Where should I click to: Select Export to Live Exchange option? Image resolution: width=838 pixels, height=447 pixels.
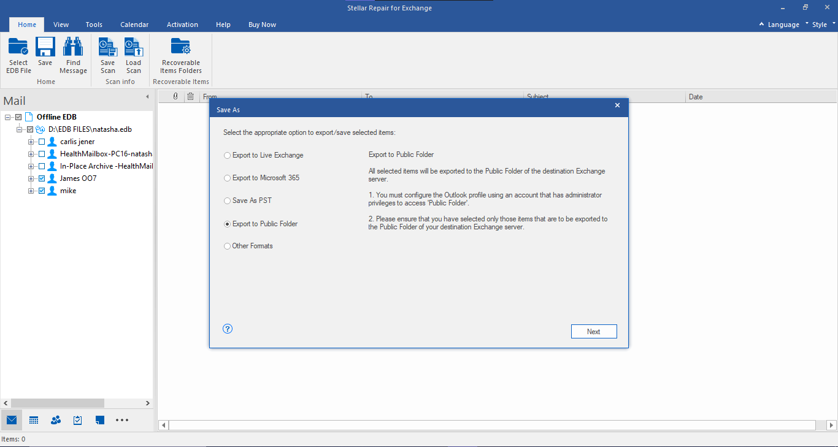[x=264, y=155]
